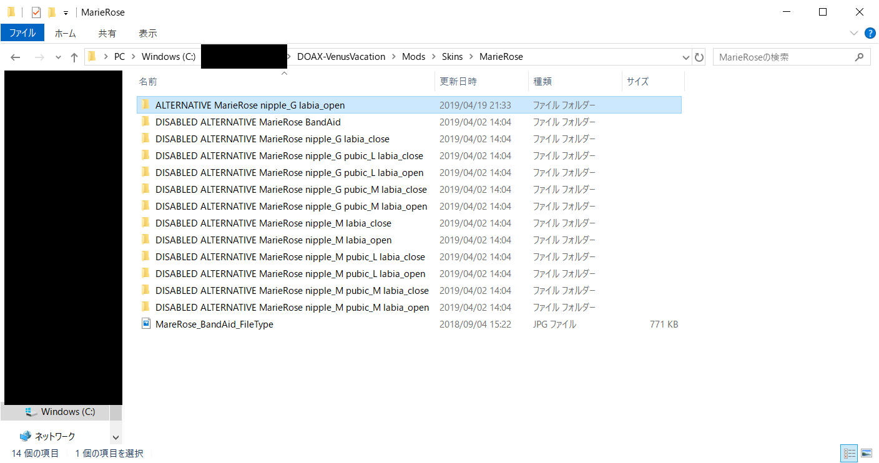Click the JPG file icon of MareRose_BandAid_FileType
879x463 pixels.
coord(146,324)
